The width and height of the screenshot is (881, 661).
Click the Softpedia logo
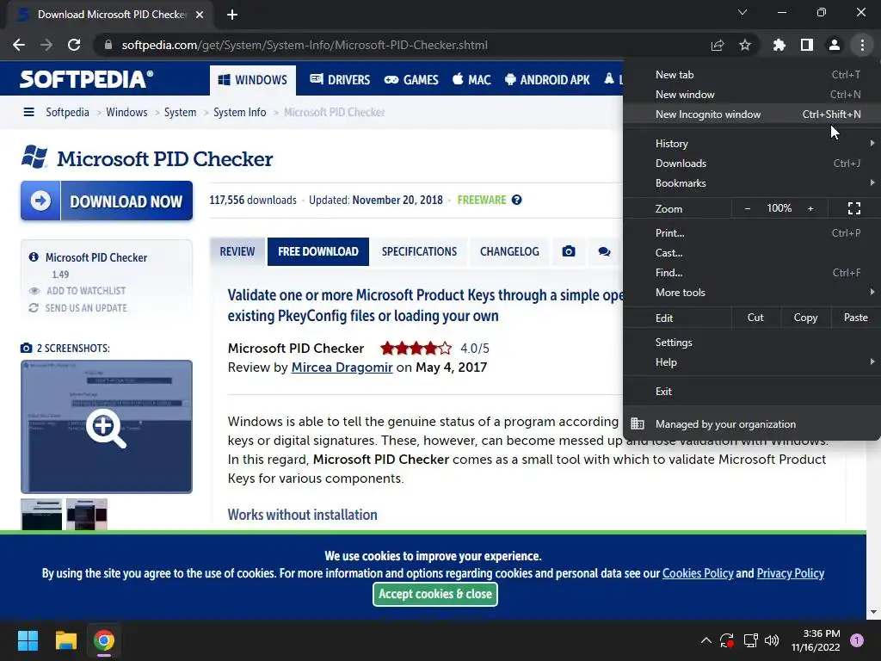click(x=87, y=79)
